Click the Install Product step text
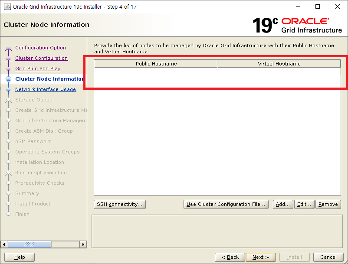Screen dimensions: 348x264 tap(33, 204)
